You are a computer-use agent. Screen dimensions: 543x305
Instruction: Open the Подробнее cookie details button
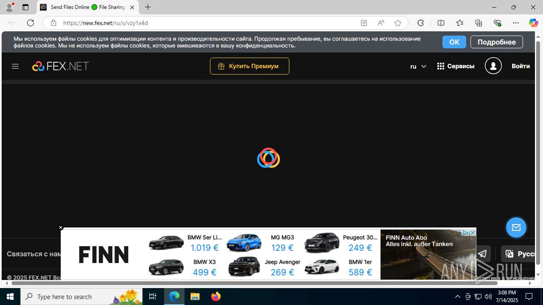[x=496, y=42]
